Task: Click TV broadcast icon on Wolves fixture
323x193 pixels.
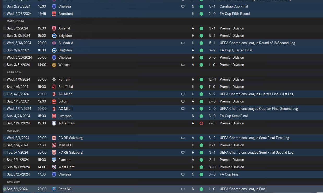Action: [183, 65]
